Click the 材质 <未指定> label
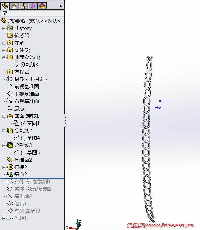 tap(31, 79)
